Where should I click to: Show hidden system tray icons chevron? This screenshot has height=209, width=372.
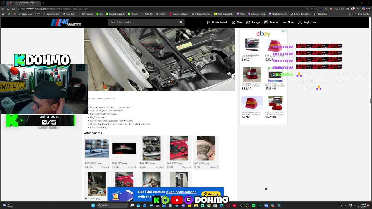(x=341, y=206)
